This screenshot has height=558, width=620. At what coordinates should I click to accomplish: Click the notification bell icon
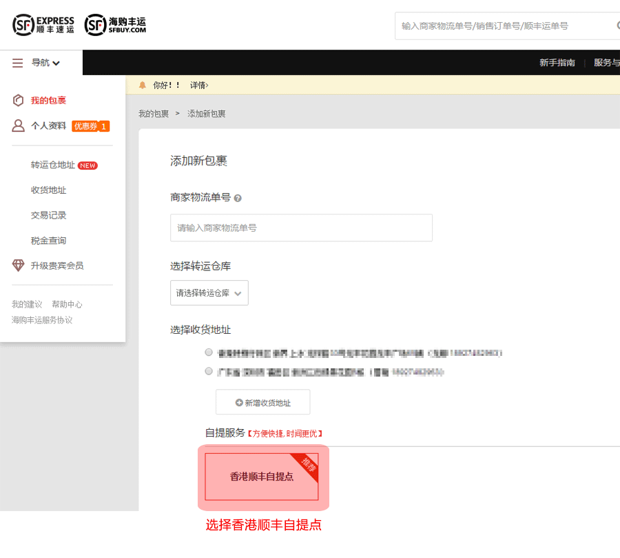click(x=143, y=85)
